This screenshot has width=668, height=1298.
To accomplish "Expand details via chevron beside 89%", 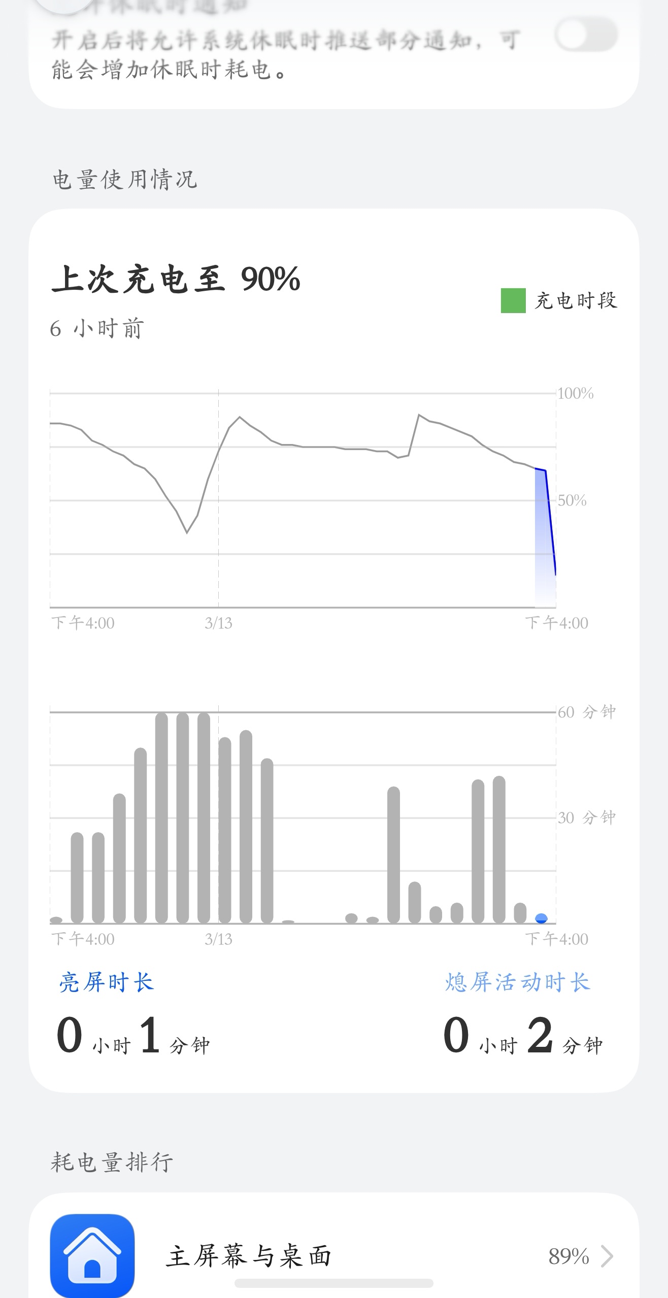I will pos(607,1256).
